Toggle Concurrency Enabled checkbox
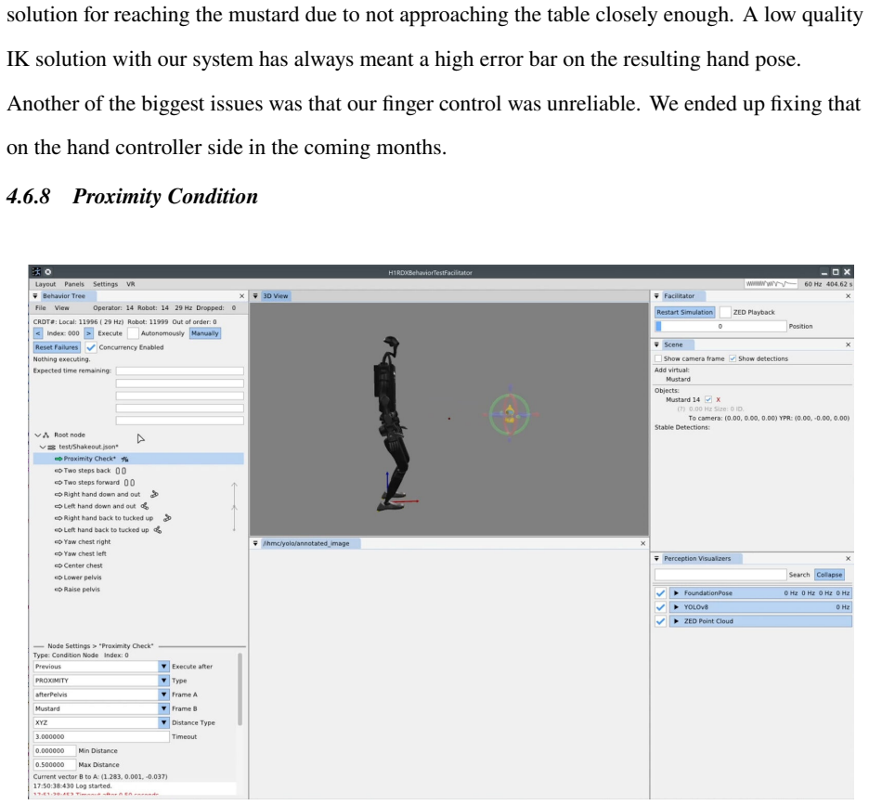 (x=91, y=347)
